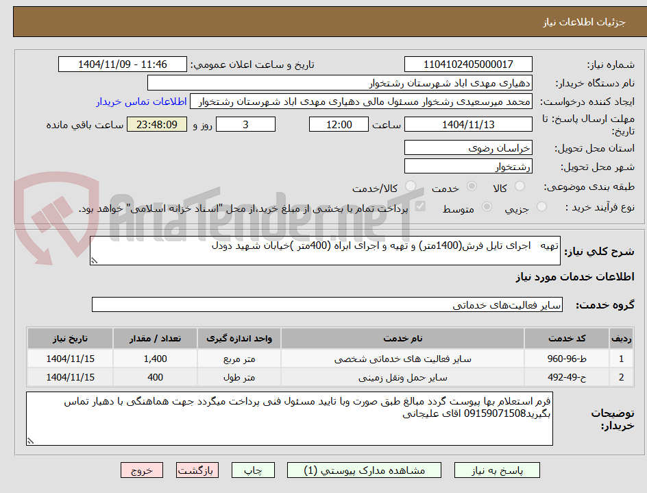Toggle the Islamic treasury payment checkbox
The image size is (647, 493).
click(420, 206)
